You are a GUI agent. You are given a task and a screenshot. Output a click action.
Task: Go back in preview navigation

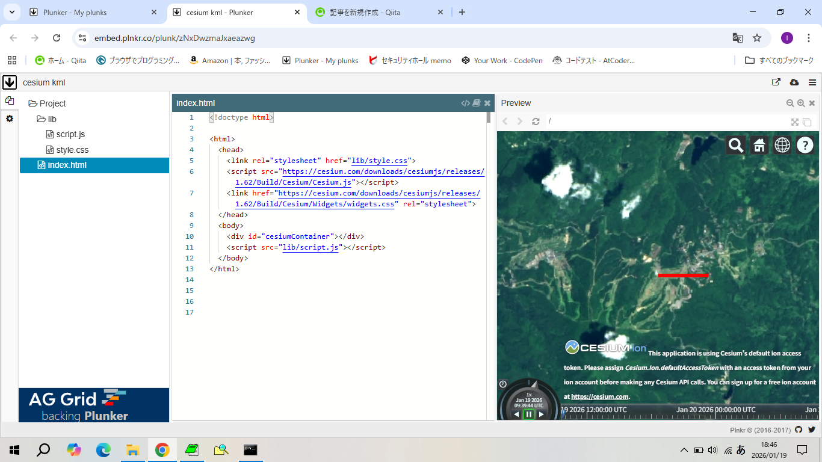tap(505, 121)
